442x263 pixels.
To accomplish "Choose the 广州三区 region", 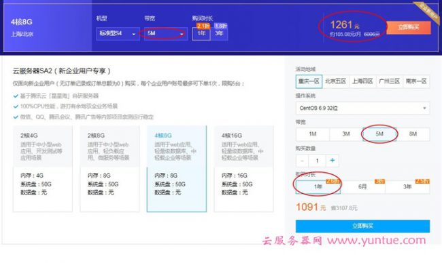I will (x=389, y=81).
